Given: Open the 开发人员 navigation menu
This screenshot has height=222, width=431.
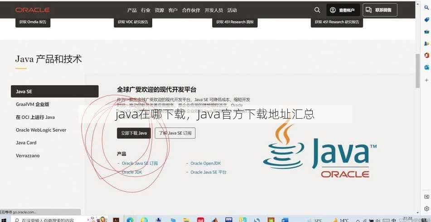Looking at the screenshot, I should pos(213,10).
